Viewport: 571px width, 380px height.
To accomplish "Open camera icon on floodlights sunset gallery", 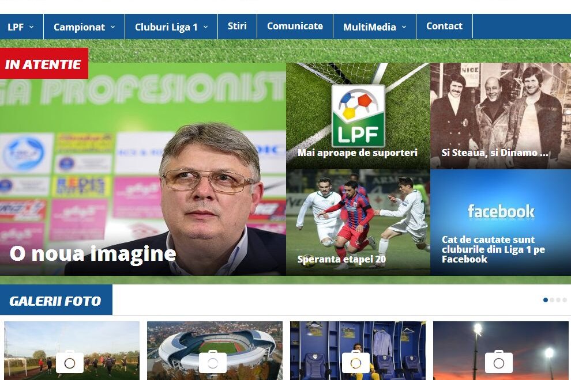I will 499,363.
